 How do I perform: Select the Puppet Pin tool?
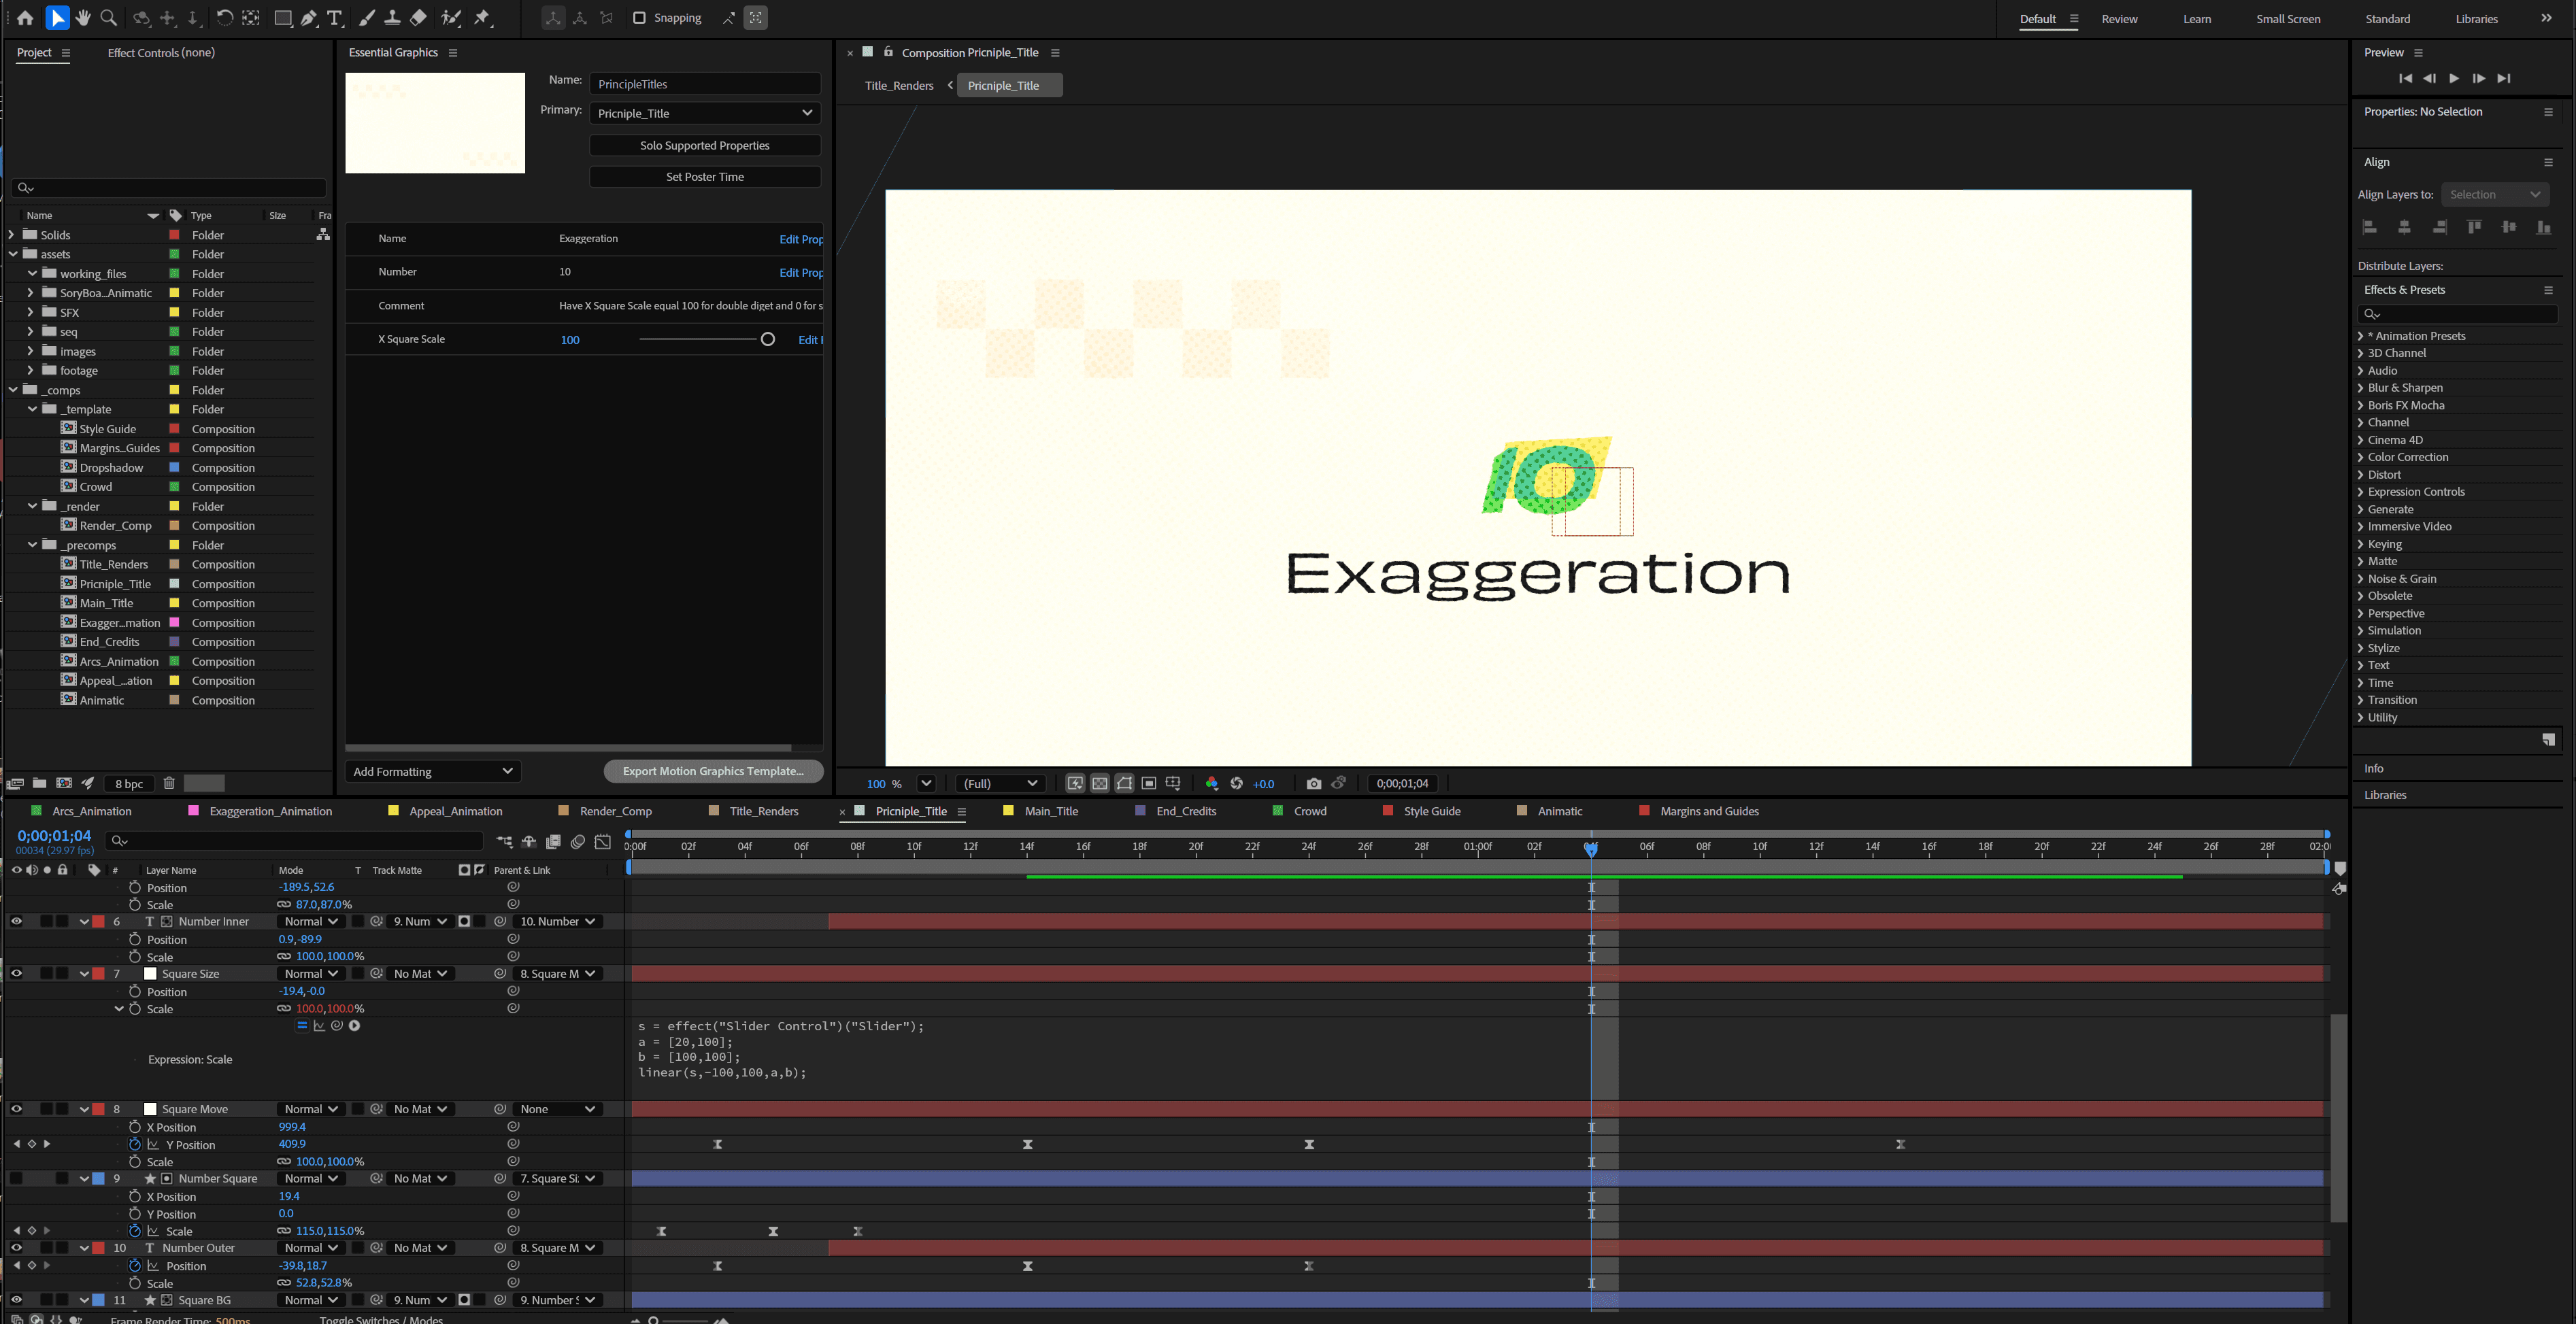[483, 18]
